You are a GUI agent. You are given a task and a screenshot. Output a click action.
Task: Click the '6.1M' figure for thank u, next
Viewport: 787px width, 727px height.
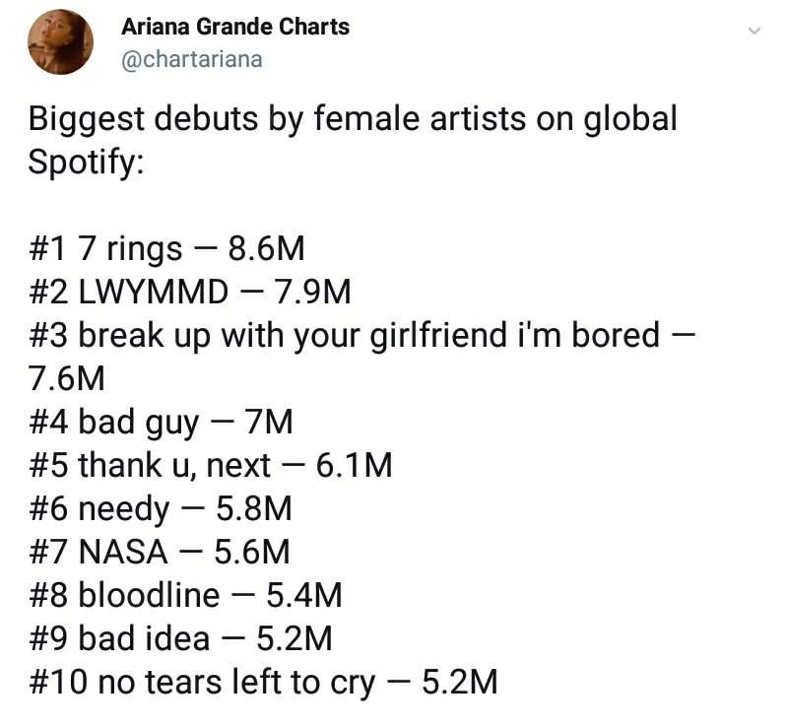(x=354, y=466)
